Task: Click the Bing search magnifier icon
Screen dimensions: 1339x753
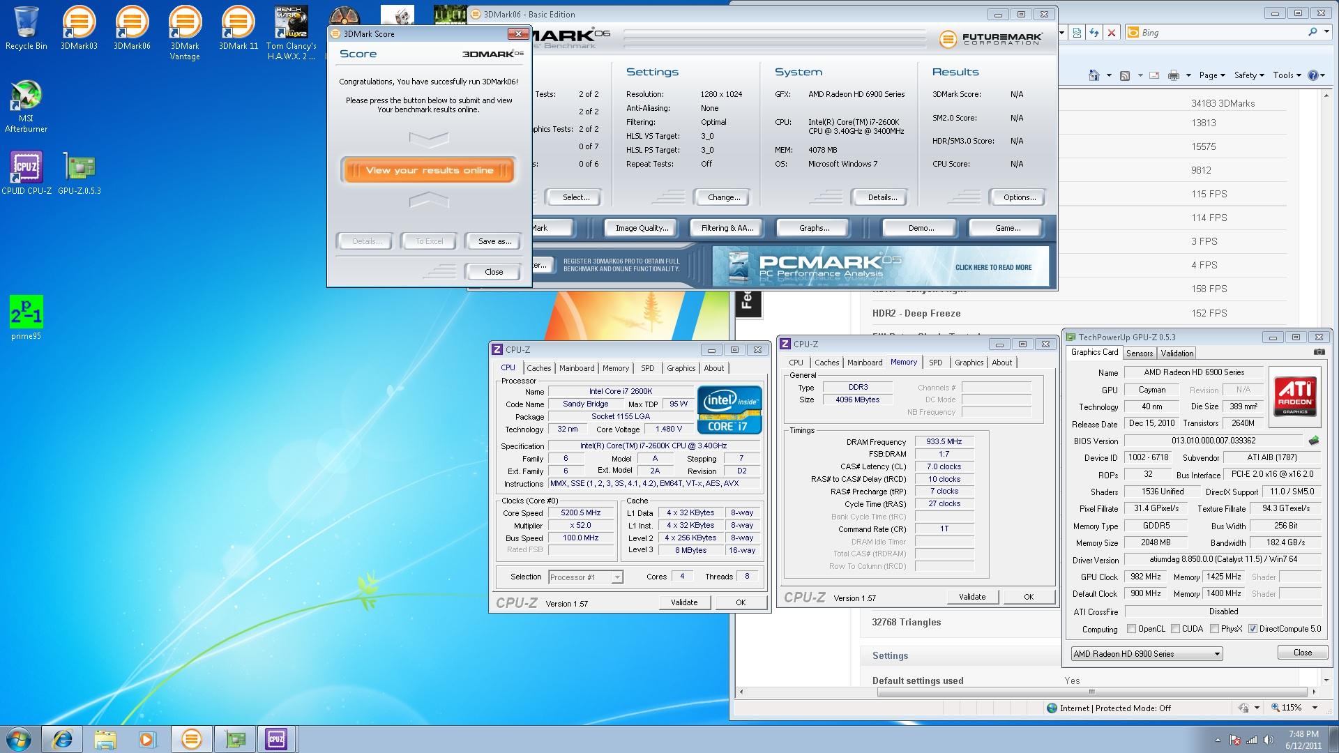Action: tap(1313, 32)
